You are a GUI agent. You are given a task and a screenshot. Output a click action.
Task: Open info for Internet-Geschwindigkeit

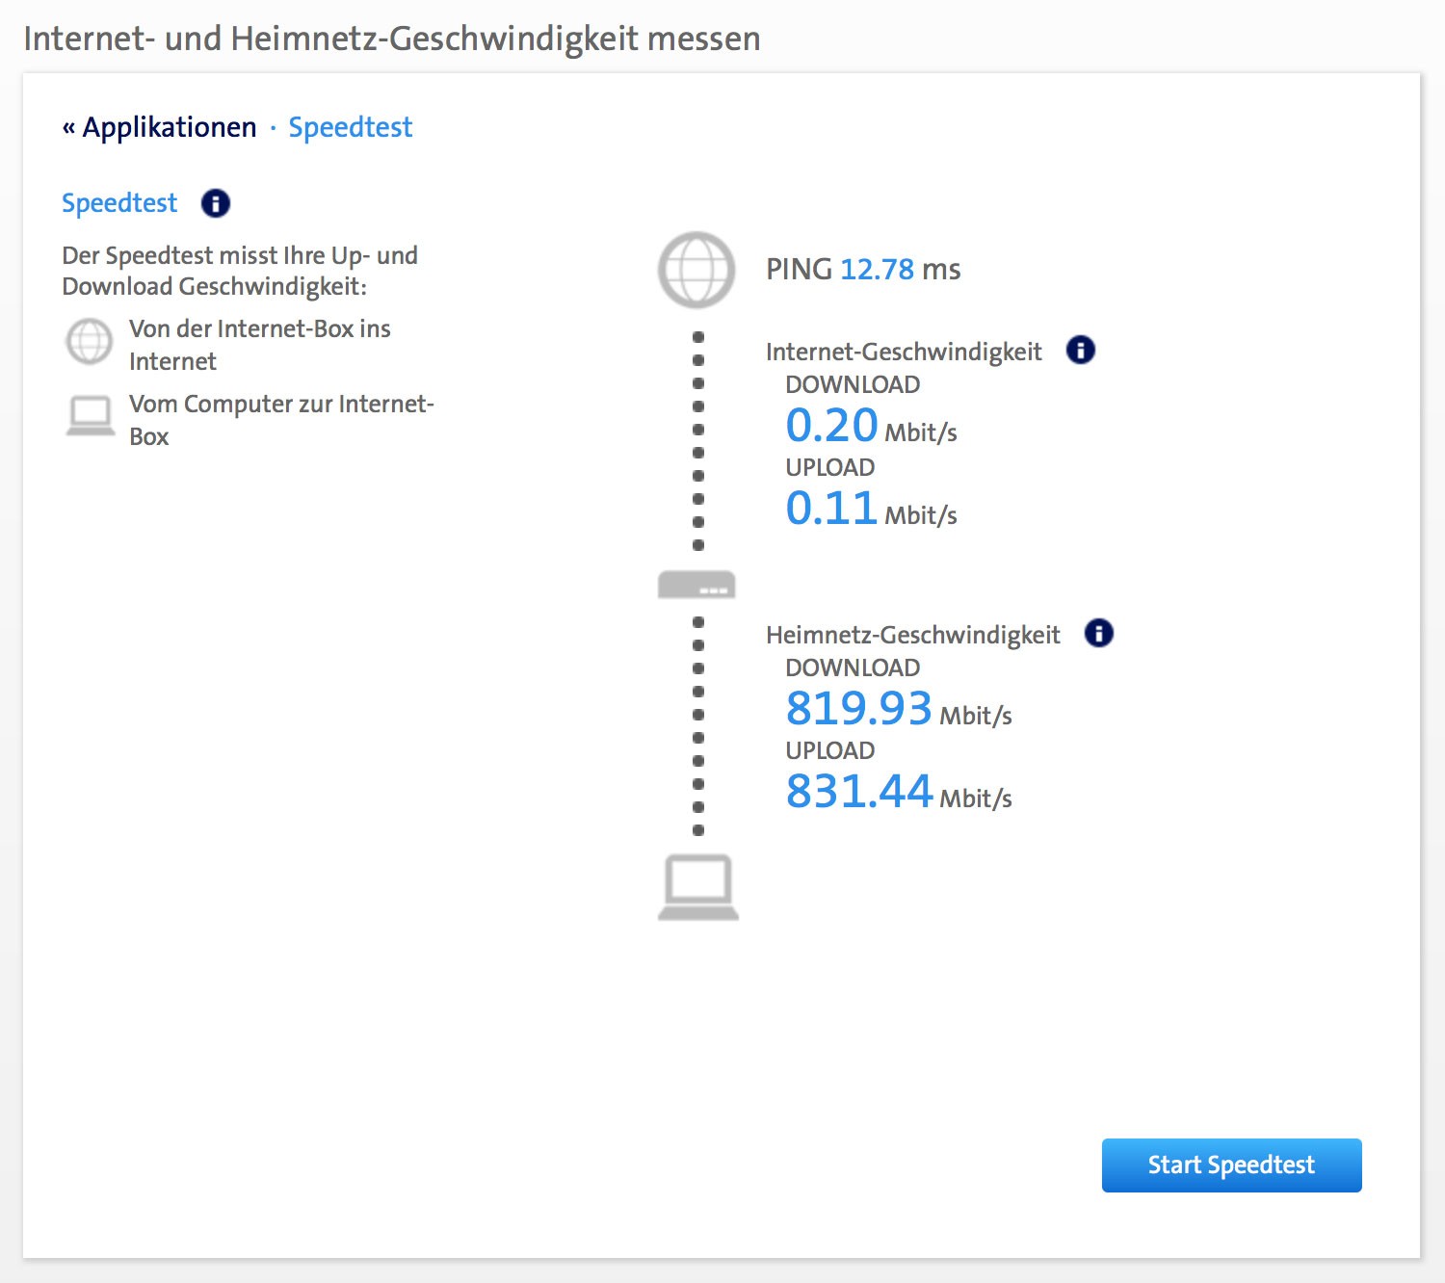1081,351
